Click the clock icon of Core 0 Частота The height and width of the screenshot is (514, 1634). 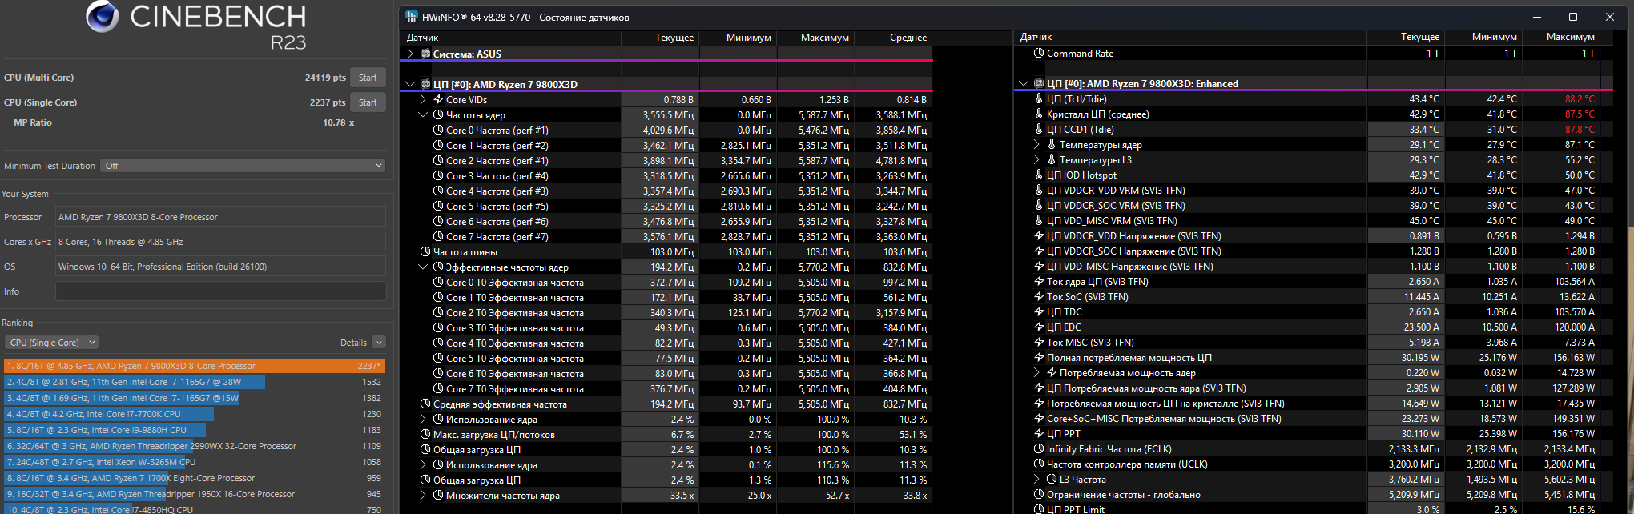[439, 131]
